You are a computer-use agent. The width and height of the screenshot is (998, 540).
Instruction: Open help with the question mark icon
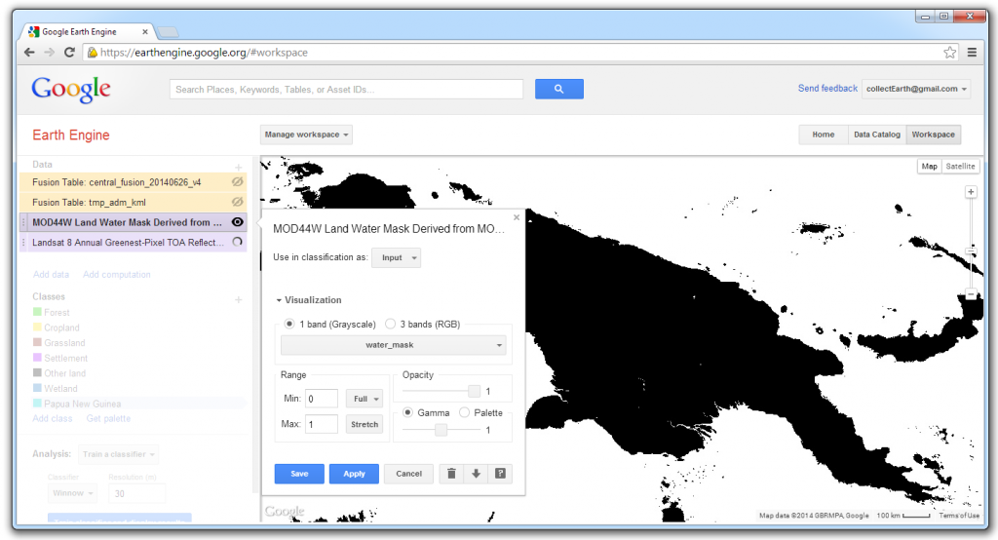pyautogui.click(x=500, y=474)
